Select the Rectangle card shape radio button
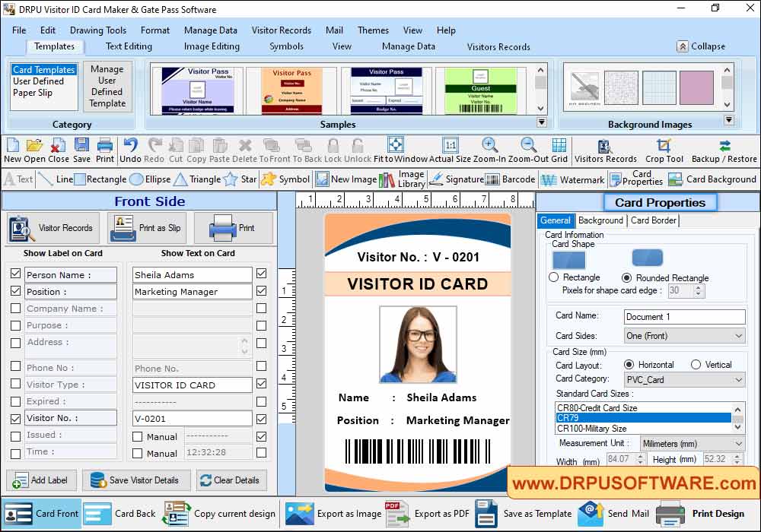Screen dimensions: 761x532 click(x=554, y=277)
